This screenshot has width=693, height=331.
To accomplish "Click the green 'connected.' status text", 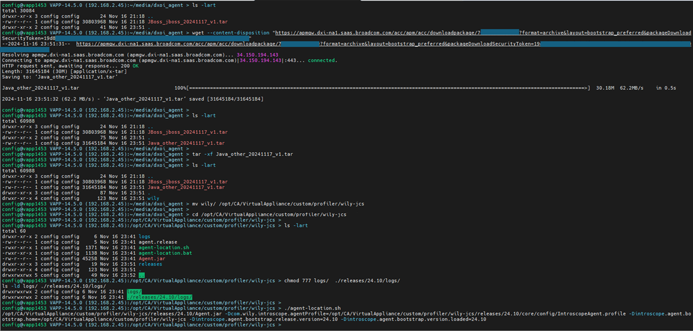I will 322,61.
